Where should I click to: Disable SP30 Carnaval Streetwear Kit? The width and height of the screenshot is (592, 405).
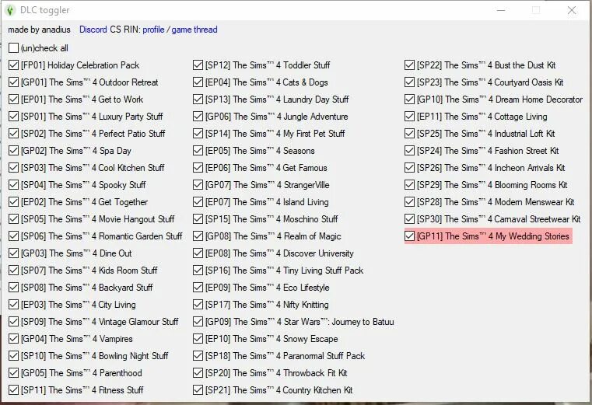[410, 219]
